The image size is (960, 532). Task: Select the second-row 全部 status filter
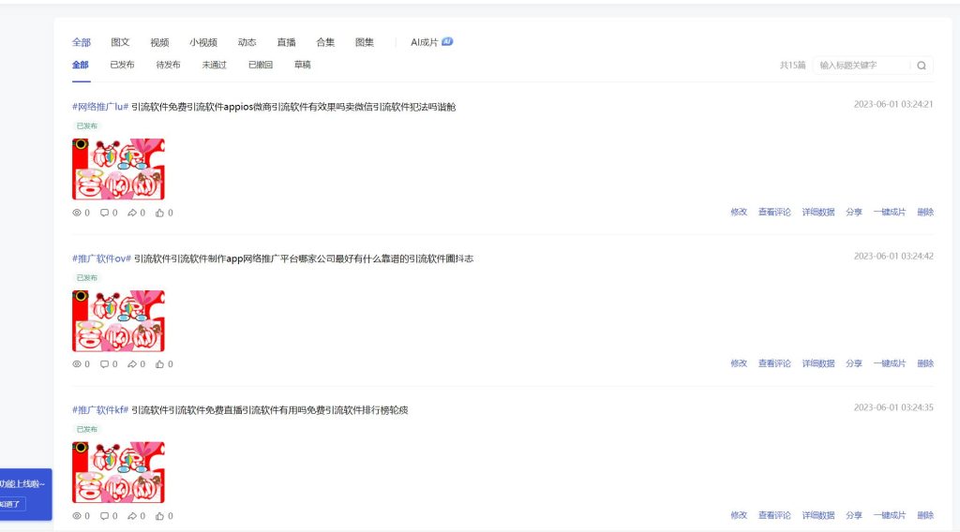click(81, 65)
